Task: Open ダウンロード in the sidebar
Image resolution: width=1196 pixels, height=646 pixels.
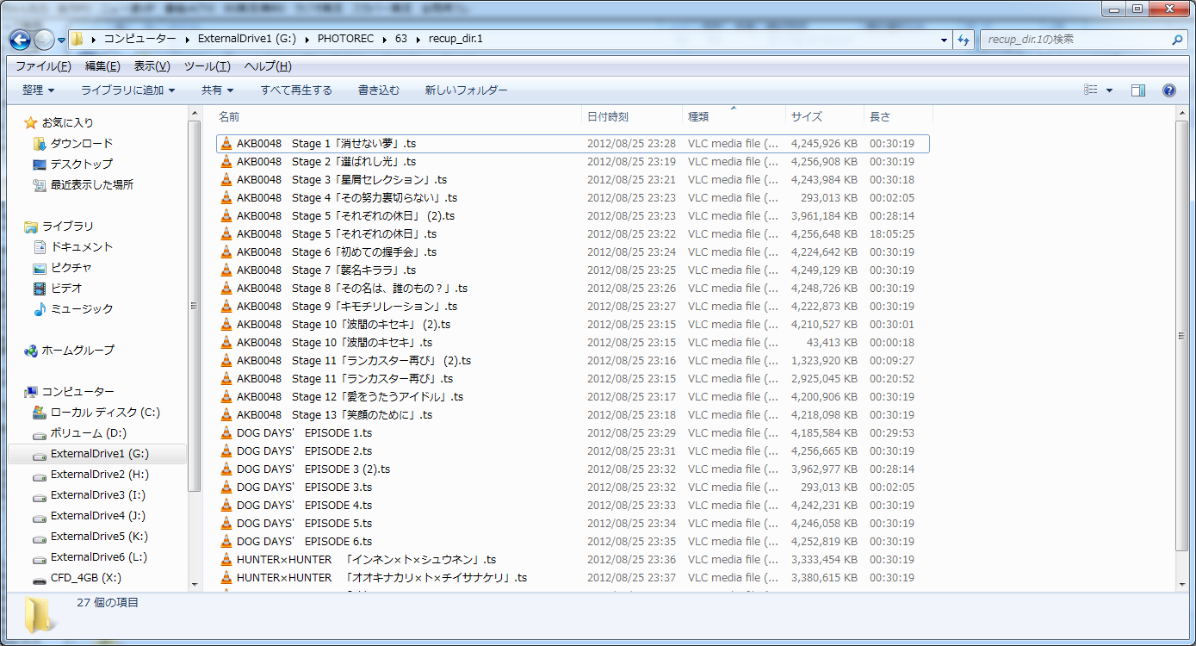Action: tap(81, 143)
